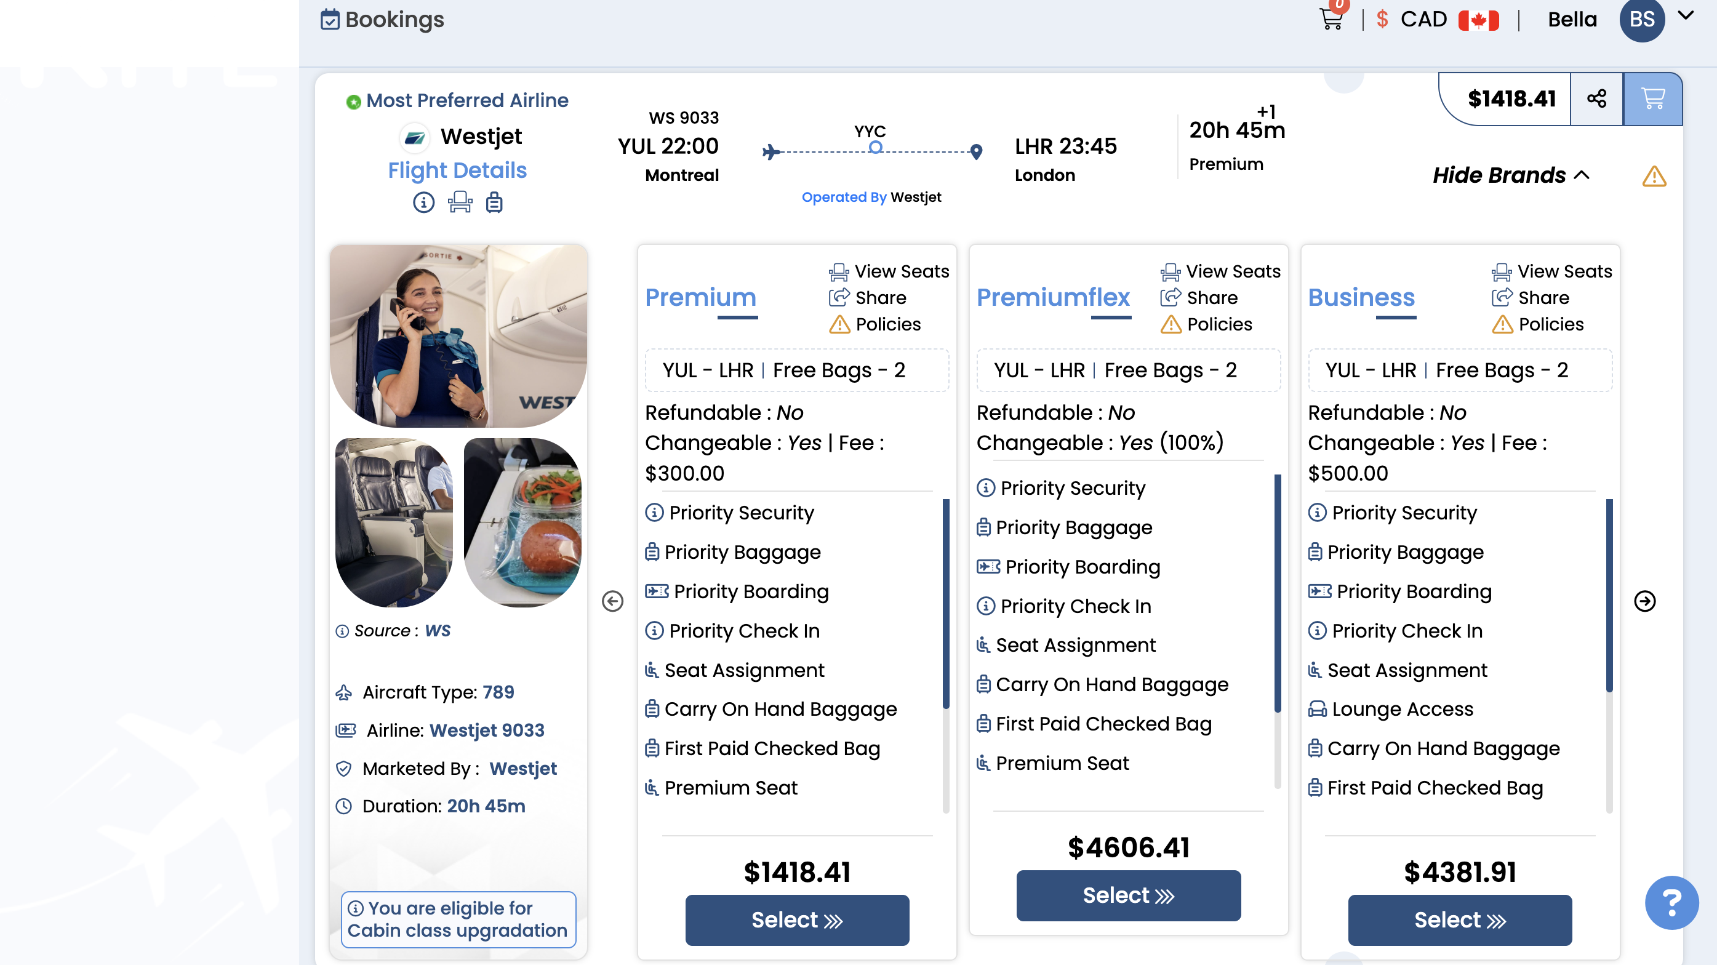1717x965 pixels.
Task: Open the Flight Details link
Action: coord(457,170)
